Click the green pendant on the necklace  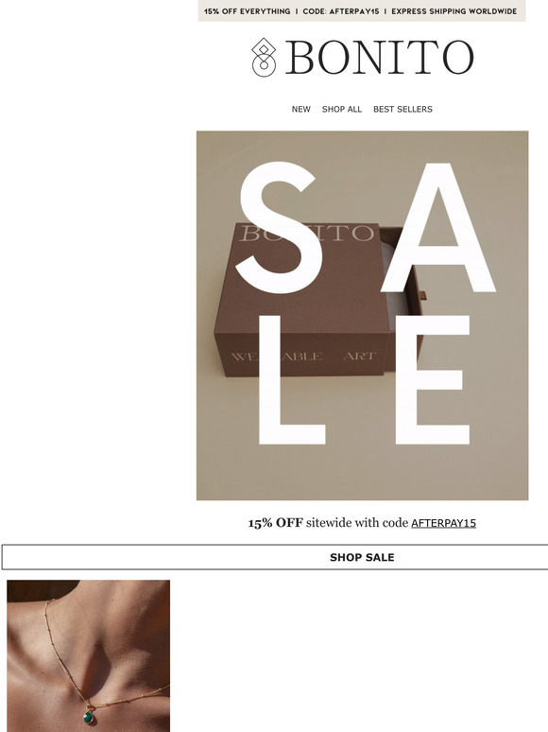pos(88,716)
